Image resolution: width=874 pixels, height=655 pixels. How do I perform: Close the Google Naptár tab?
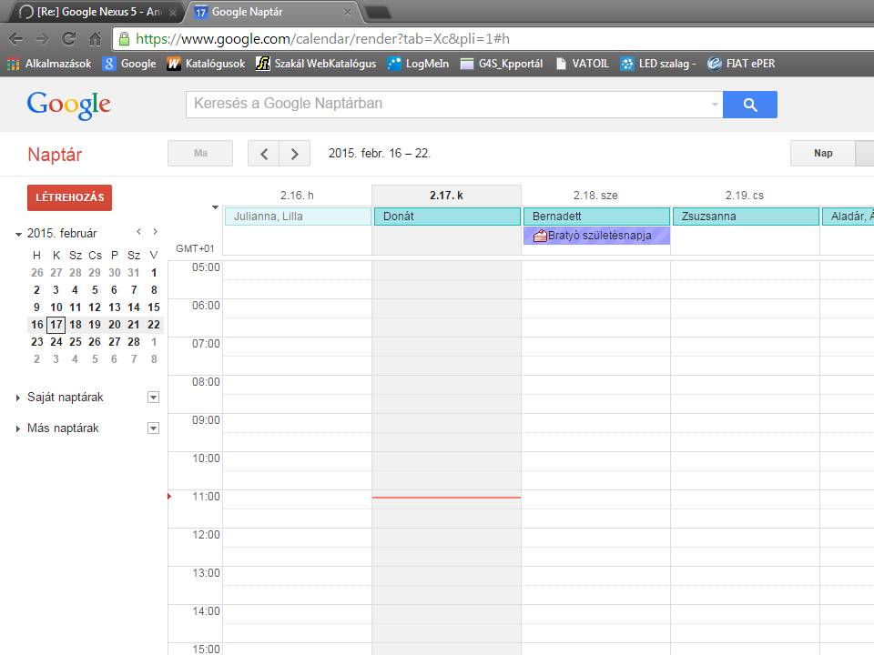348,12
